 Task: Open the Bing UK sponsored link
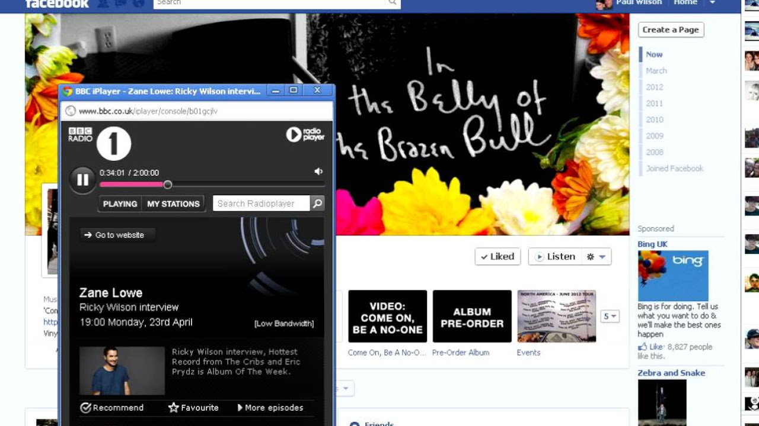point(652,244)
